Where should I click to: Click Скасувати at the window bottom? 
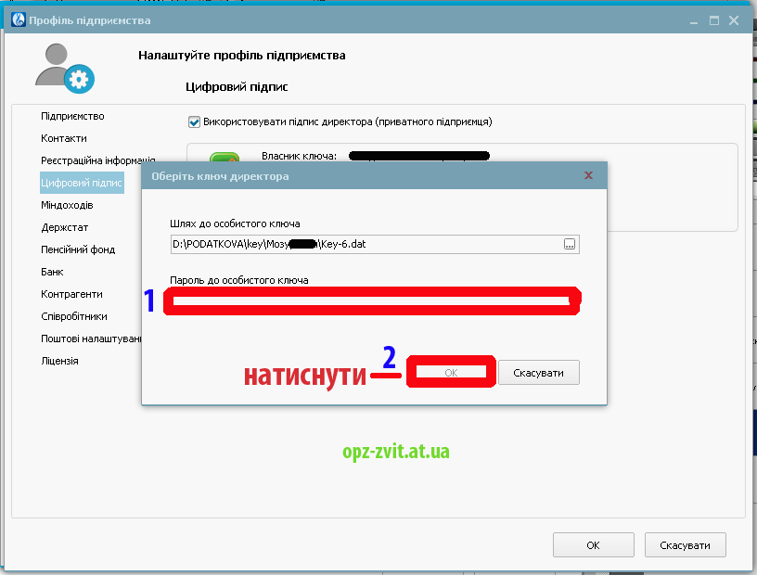click(685, 545)
